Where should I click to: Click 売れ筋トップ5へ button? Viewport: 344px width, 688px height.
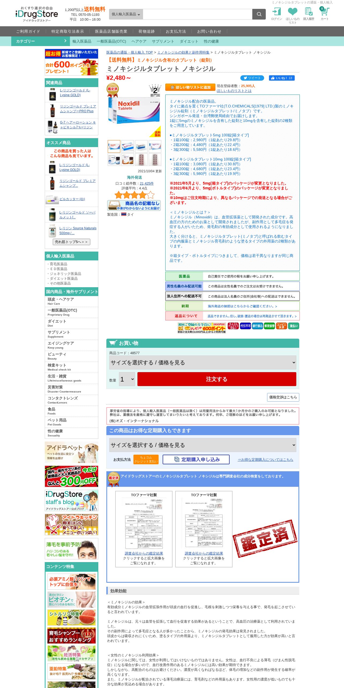point(71,242)
